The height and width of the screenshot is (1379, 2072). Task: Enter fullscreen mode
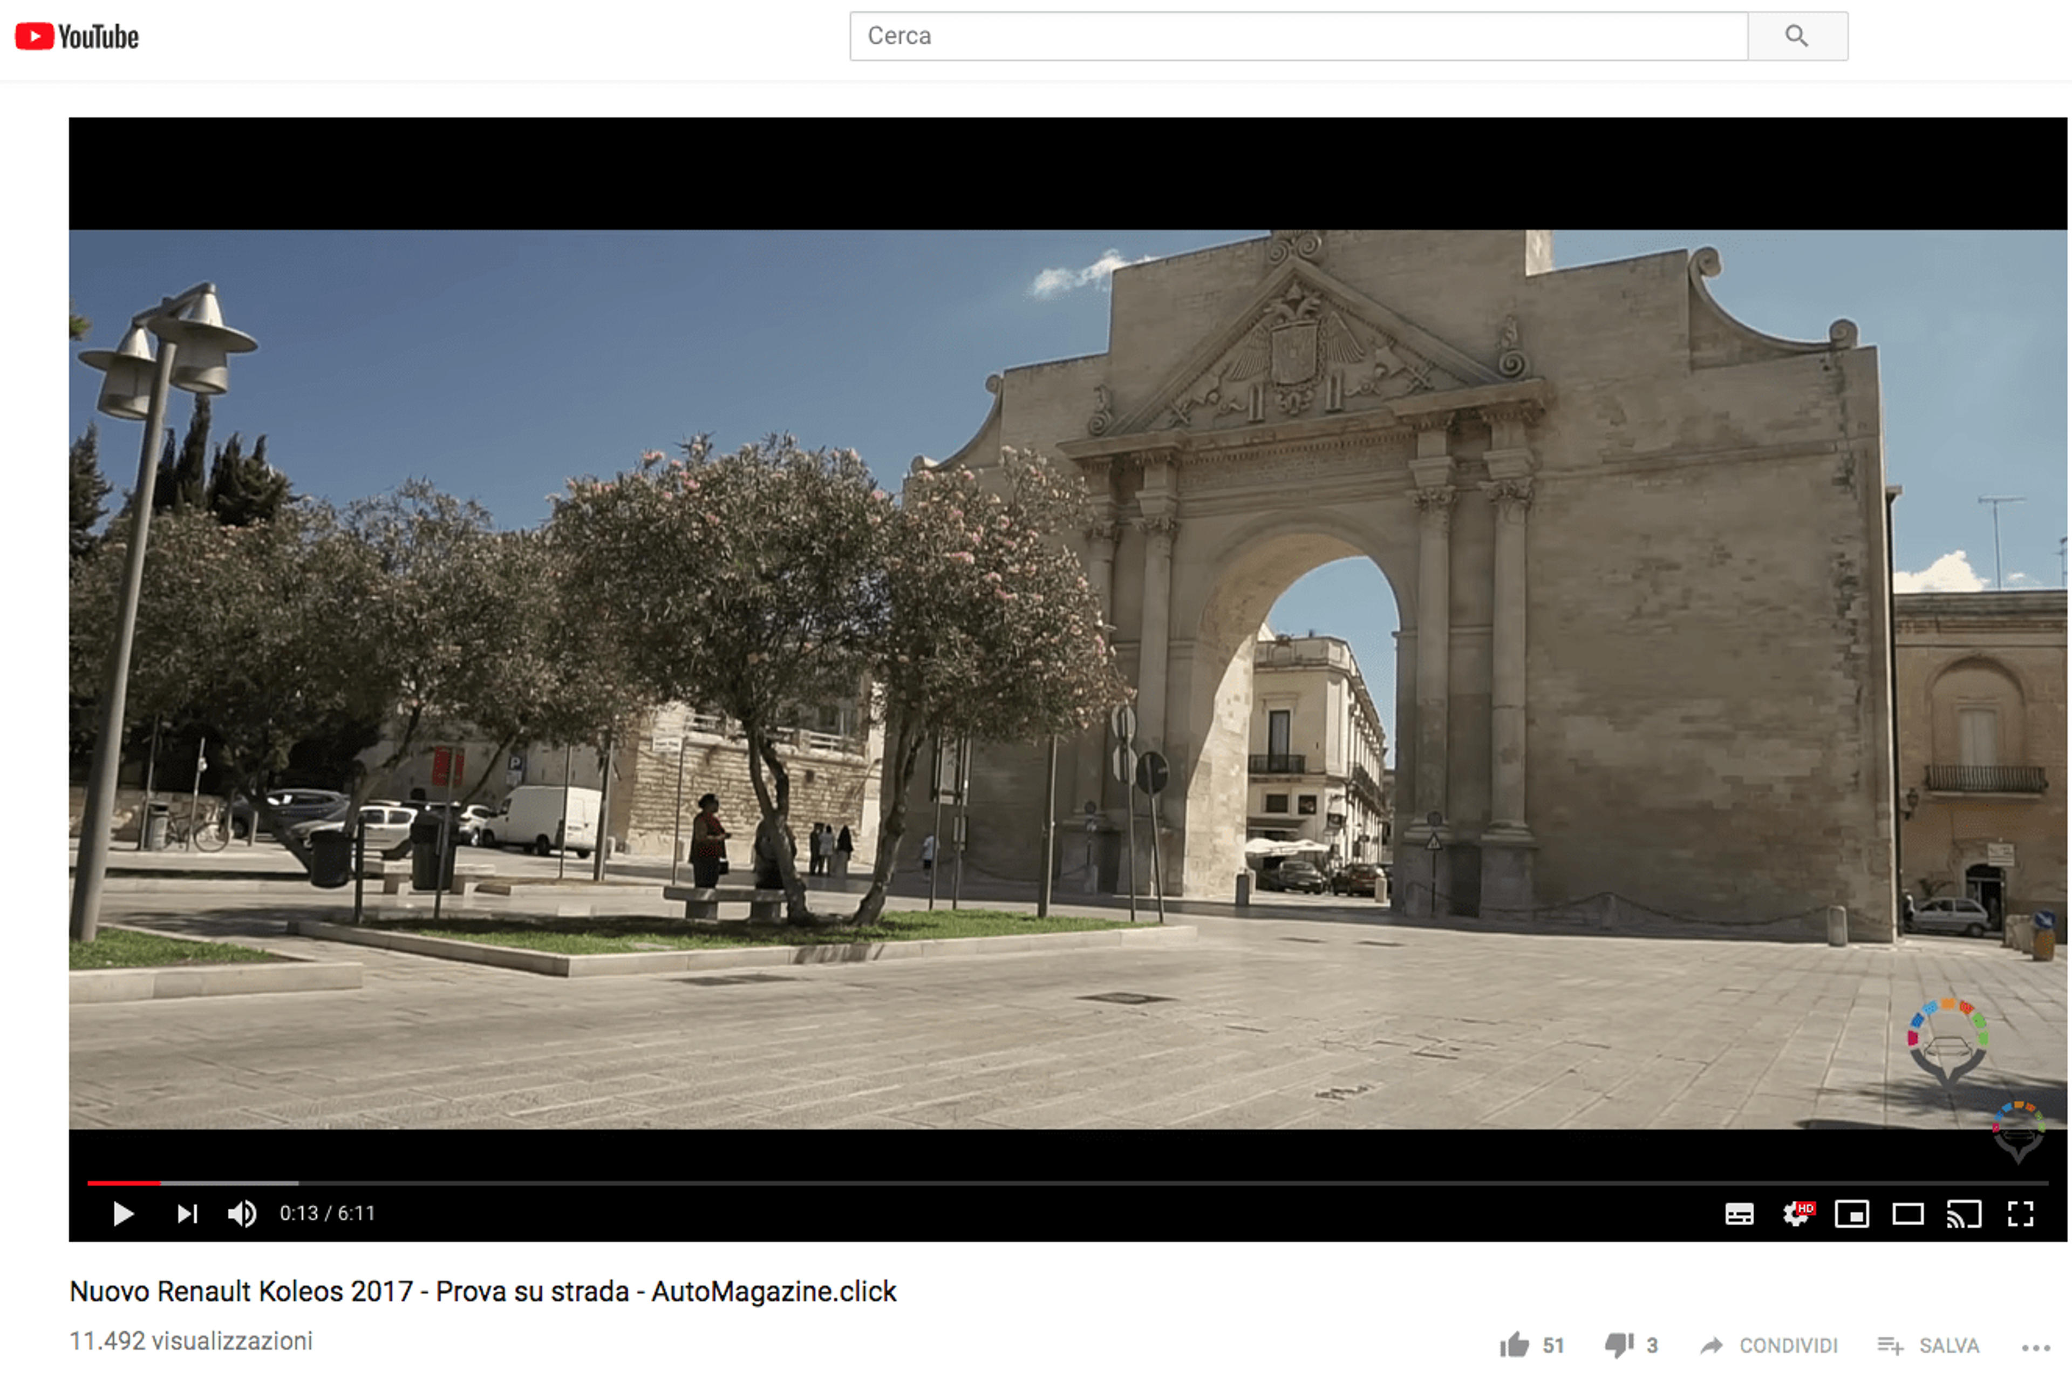tap(2020, 1214)
